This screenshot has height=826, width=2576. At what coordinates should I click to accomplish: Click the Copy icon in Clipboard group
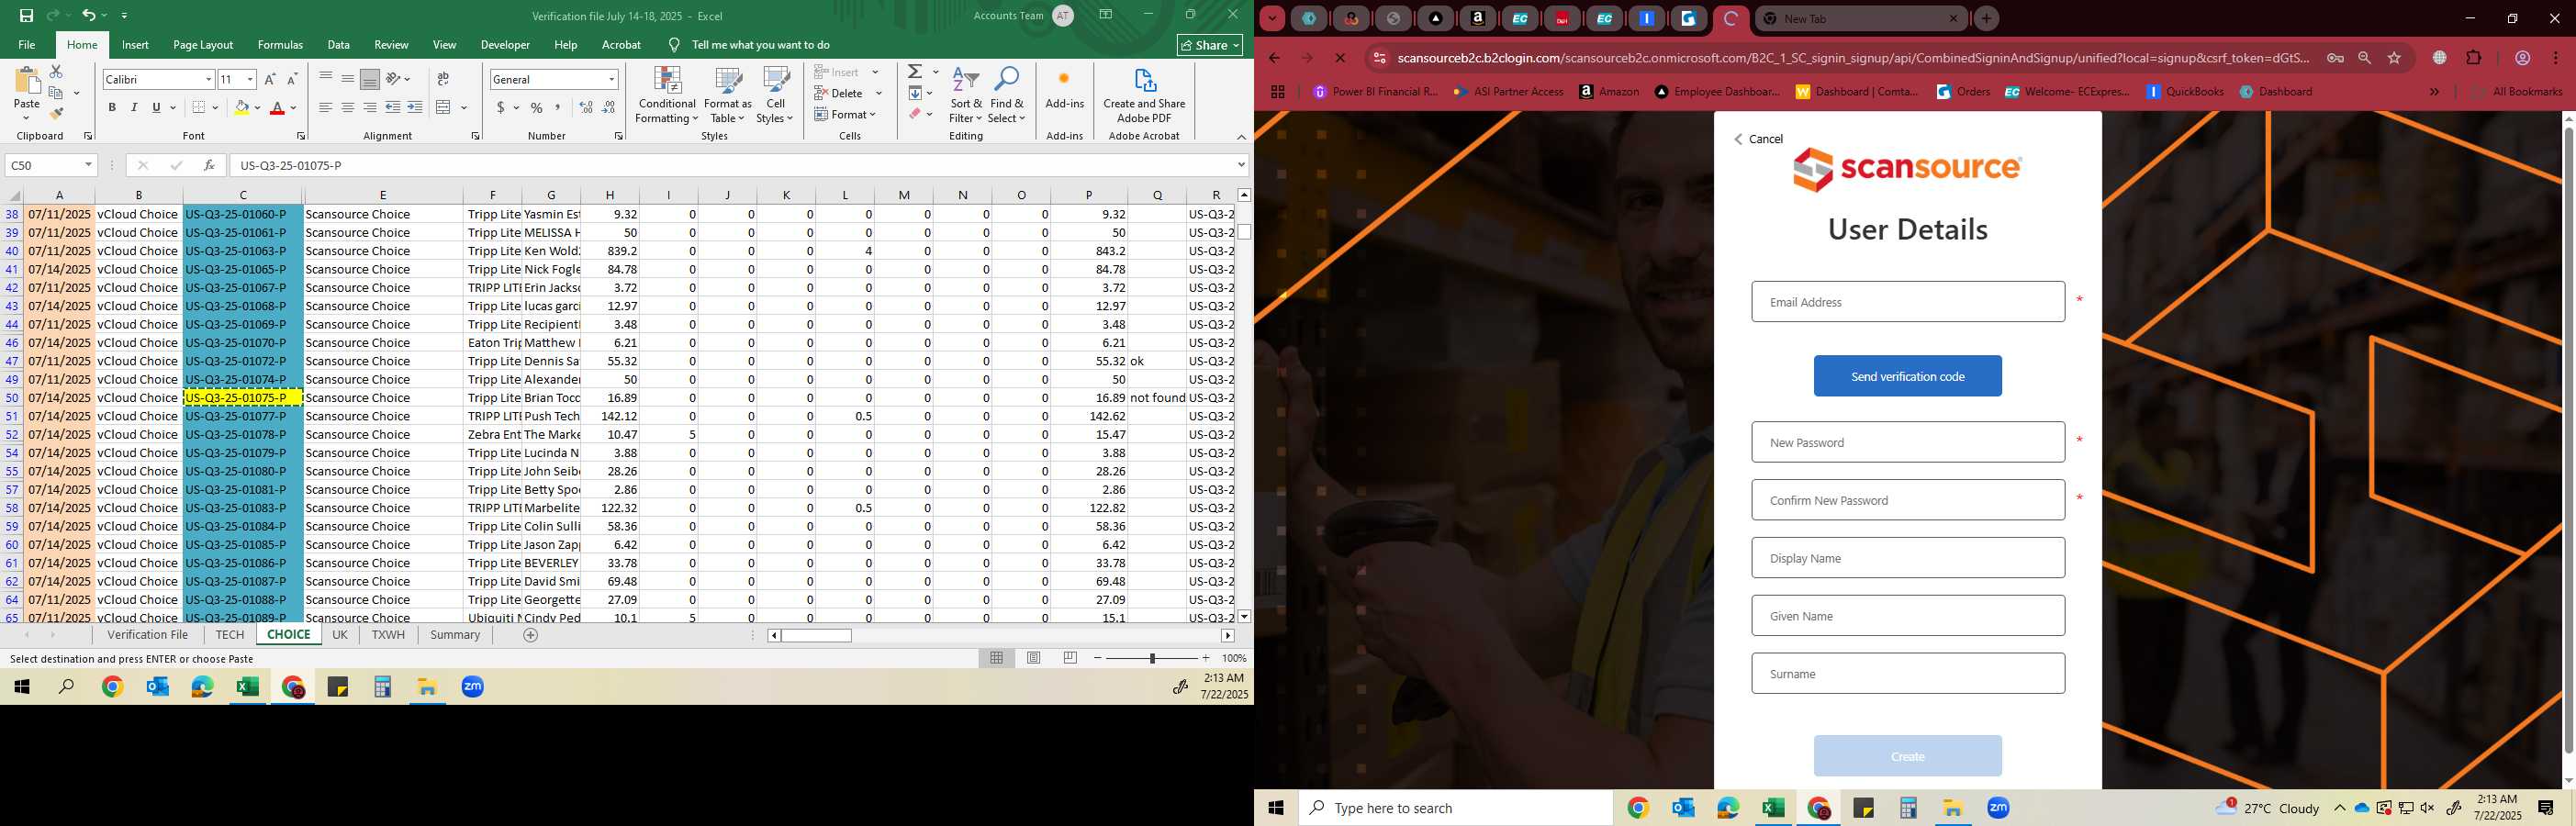pyautogui.click(x=56, y=92)
